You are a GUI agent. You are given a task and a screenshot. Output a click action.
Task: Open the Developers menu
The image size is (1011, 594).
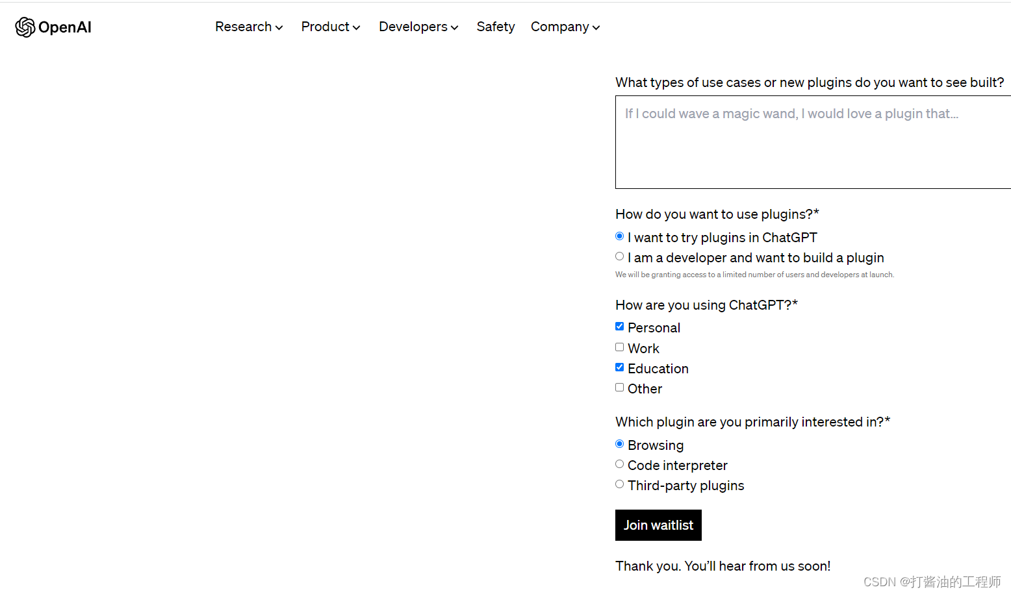tap(418, 27)
